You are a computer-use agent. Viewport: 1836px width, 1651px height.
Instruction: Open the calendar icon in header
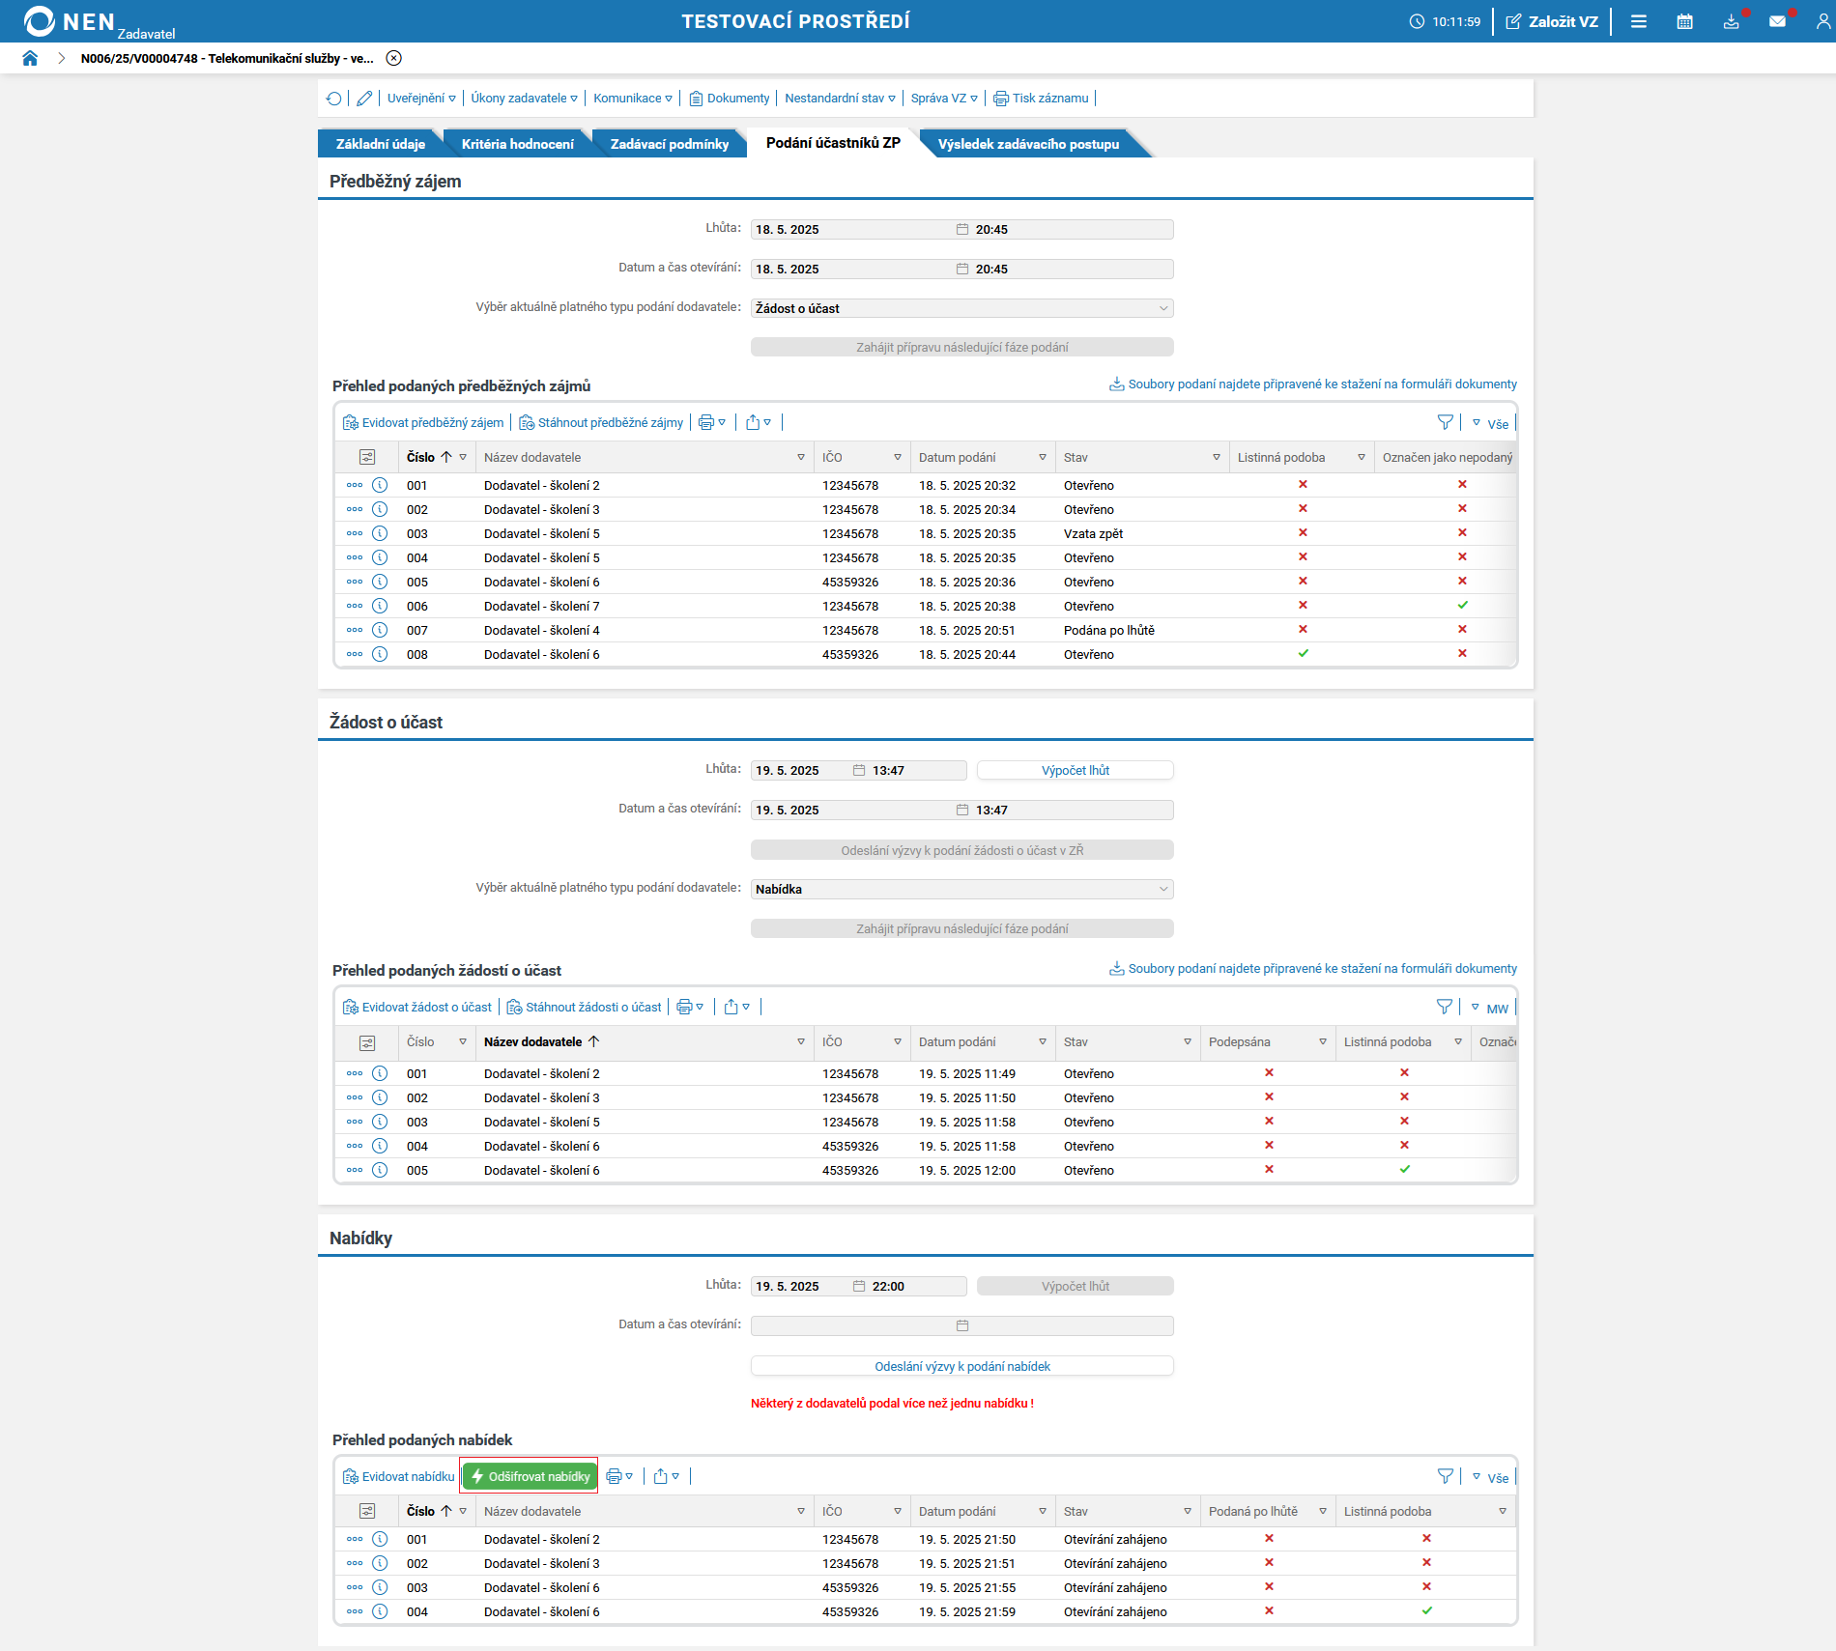pyautogui.click(x=1685, y=21)
